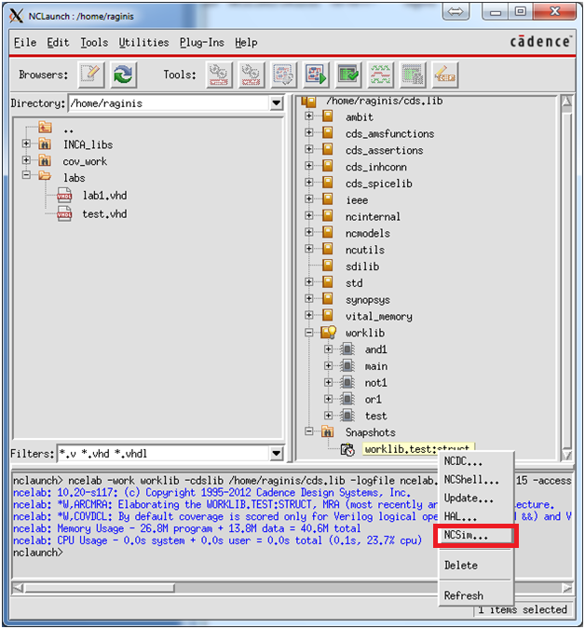Select the cov_work folder label

tap(85, 161)
